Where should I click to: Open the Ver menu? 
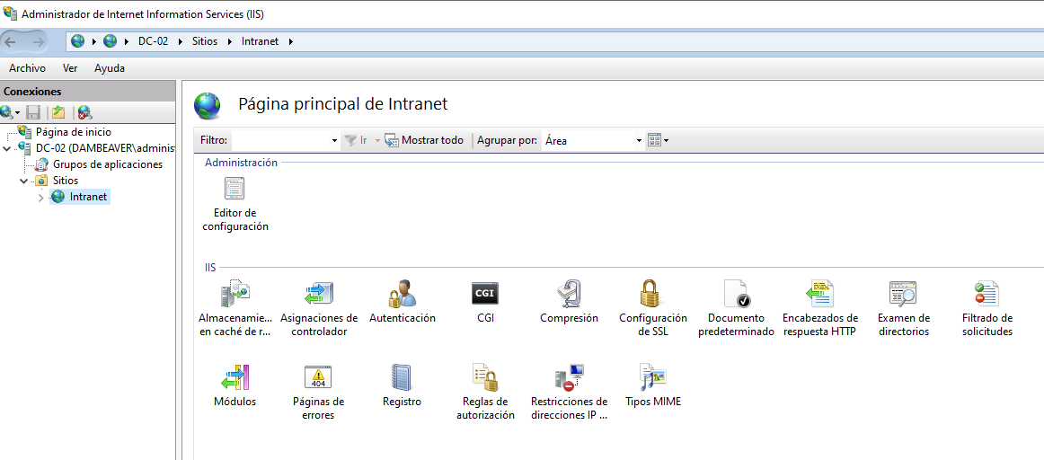pos(70,68)
